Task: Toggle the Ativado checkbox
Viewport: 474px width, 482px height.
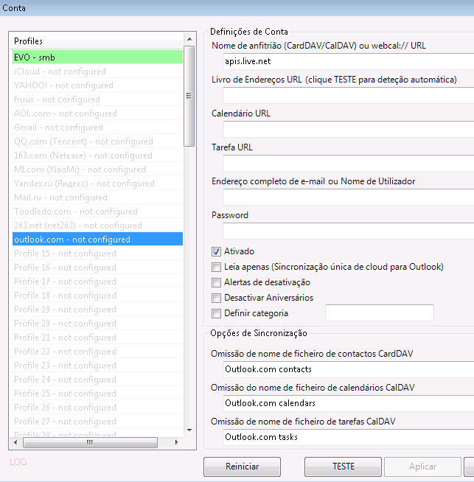Action: pyautogui.click(x=216, y=252)
